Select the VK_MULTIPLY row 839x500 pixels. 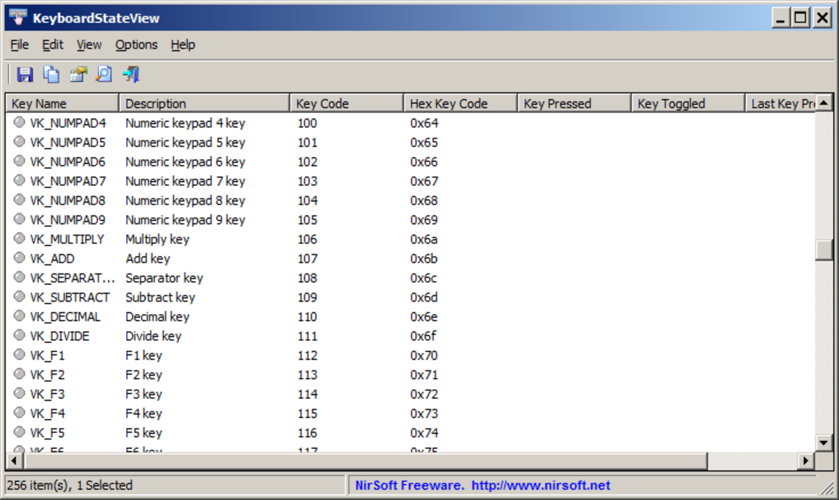click(67, 239)
